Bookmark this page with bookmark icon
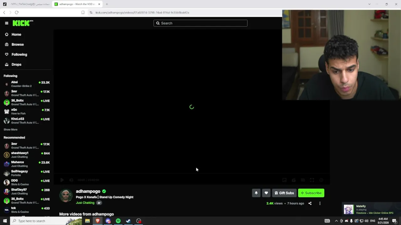The width and height of the screenshot is (401, 225). (x=83, y=12)
